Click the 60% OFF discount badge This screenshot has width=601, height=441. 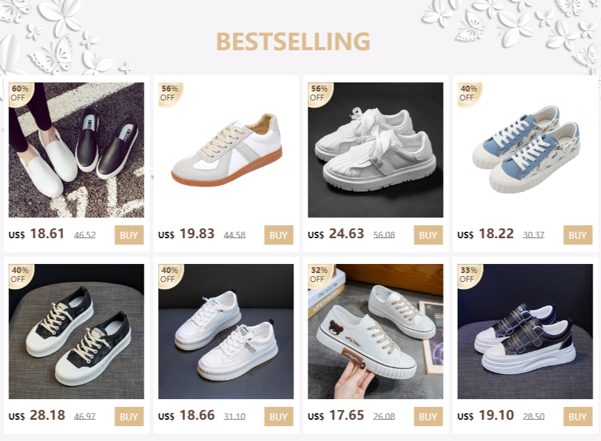click(x=21, y=93)
